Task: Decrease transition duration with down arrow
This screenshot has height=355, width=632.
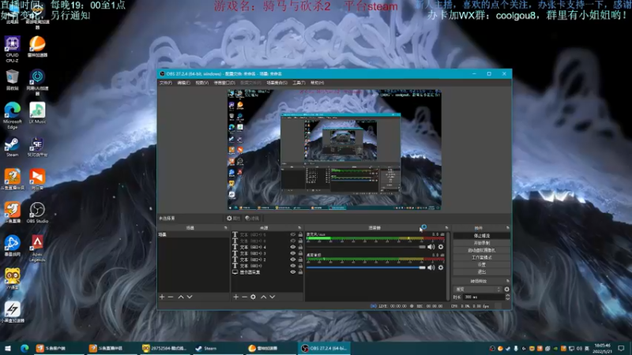Action: coord(507,299)
